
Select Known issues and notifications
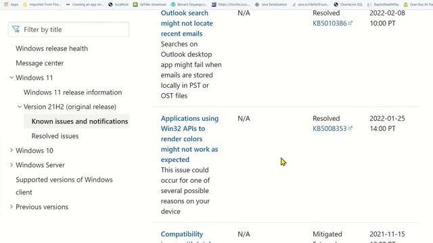coord(80,122)
